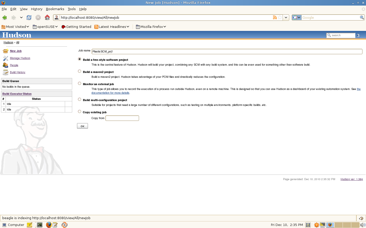Click the search help question mark icon
Image resolution: width=366 pixels, height=228 pixels.
[x=358, y=35]
